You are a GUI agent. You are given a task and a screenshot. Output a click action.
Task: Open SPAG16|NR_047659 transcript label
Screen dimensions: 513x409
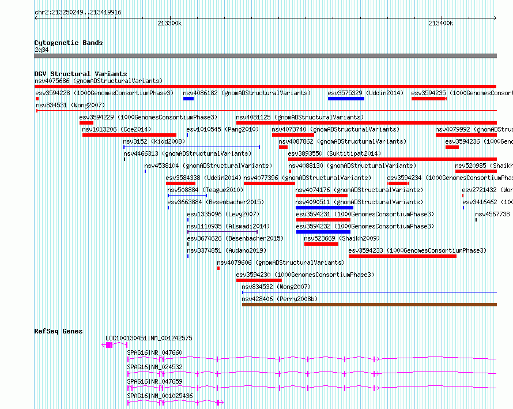(x=154, y=381)
